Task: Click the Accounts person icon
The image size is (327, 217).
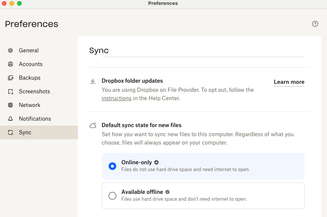Action: [x=10, y=64]
